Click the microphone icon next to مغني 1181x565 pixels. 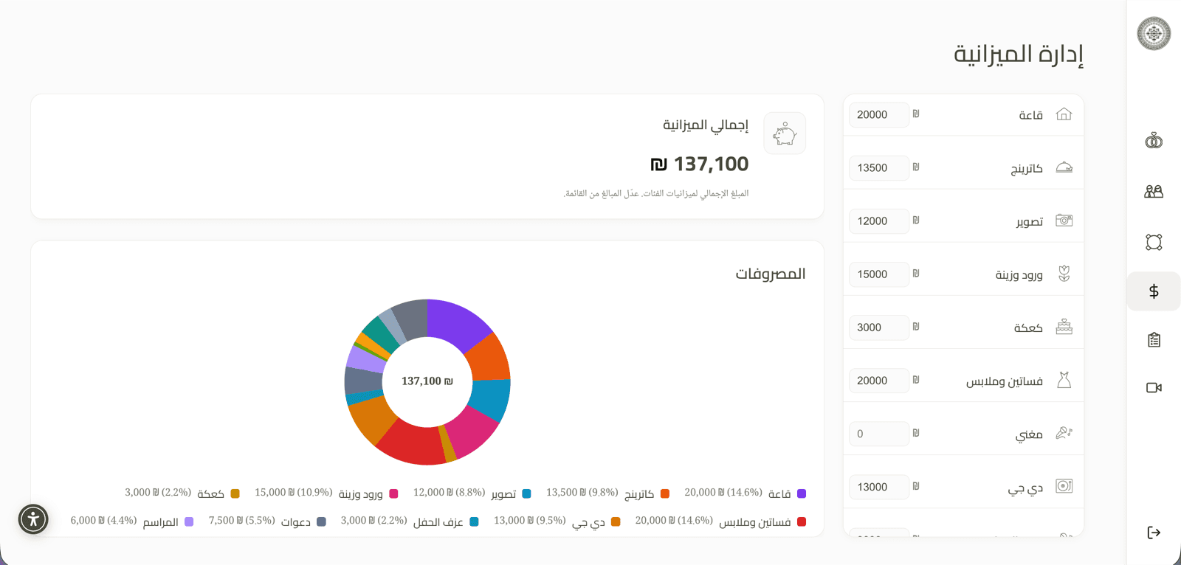coord(1064,433)
